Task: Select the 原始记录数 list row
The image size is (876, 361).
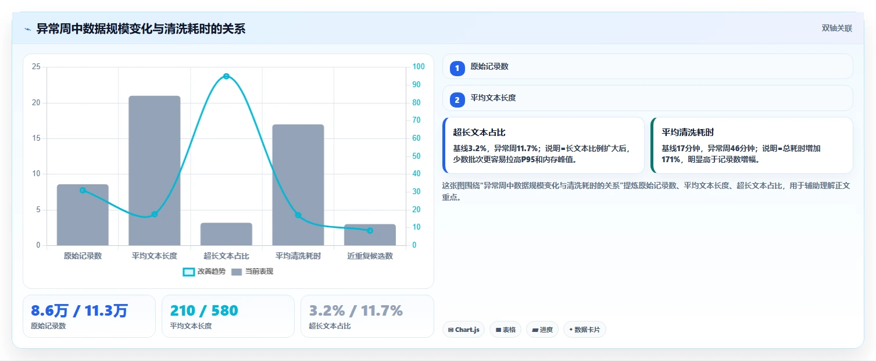Action: [x=648, y=66]
